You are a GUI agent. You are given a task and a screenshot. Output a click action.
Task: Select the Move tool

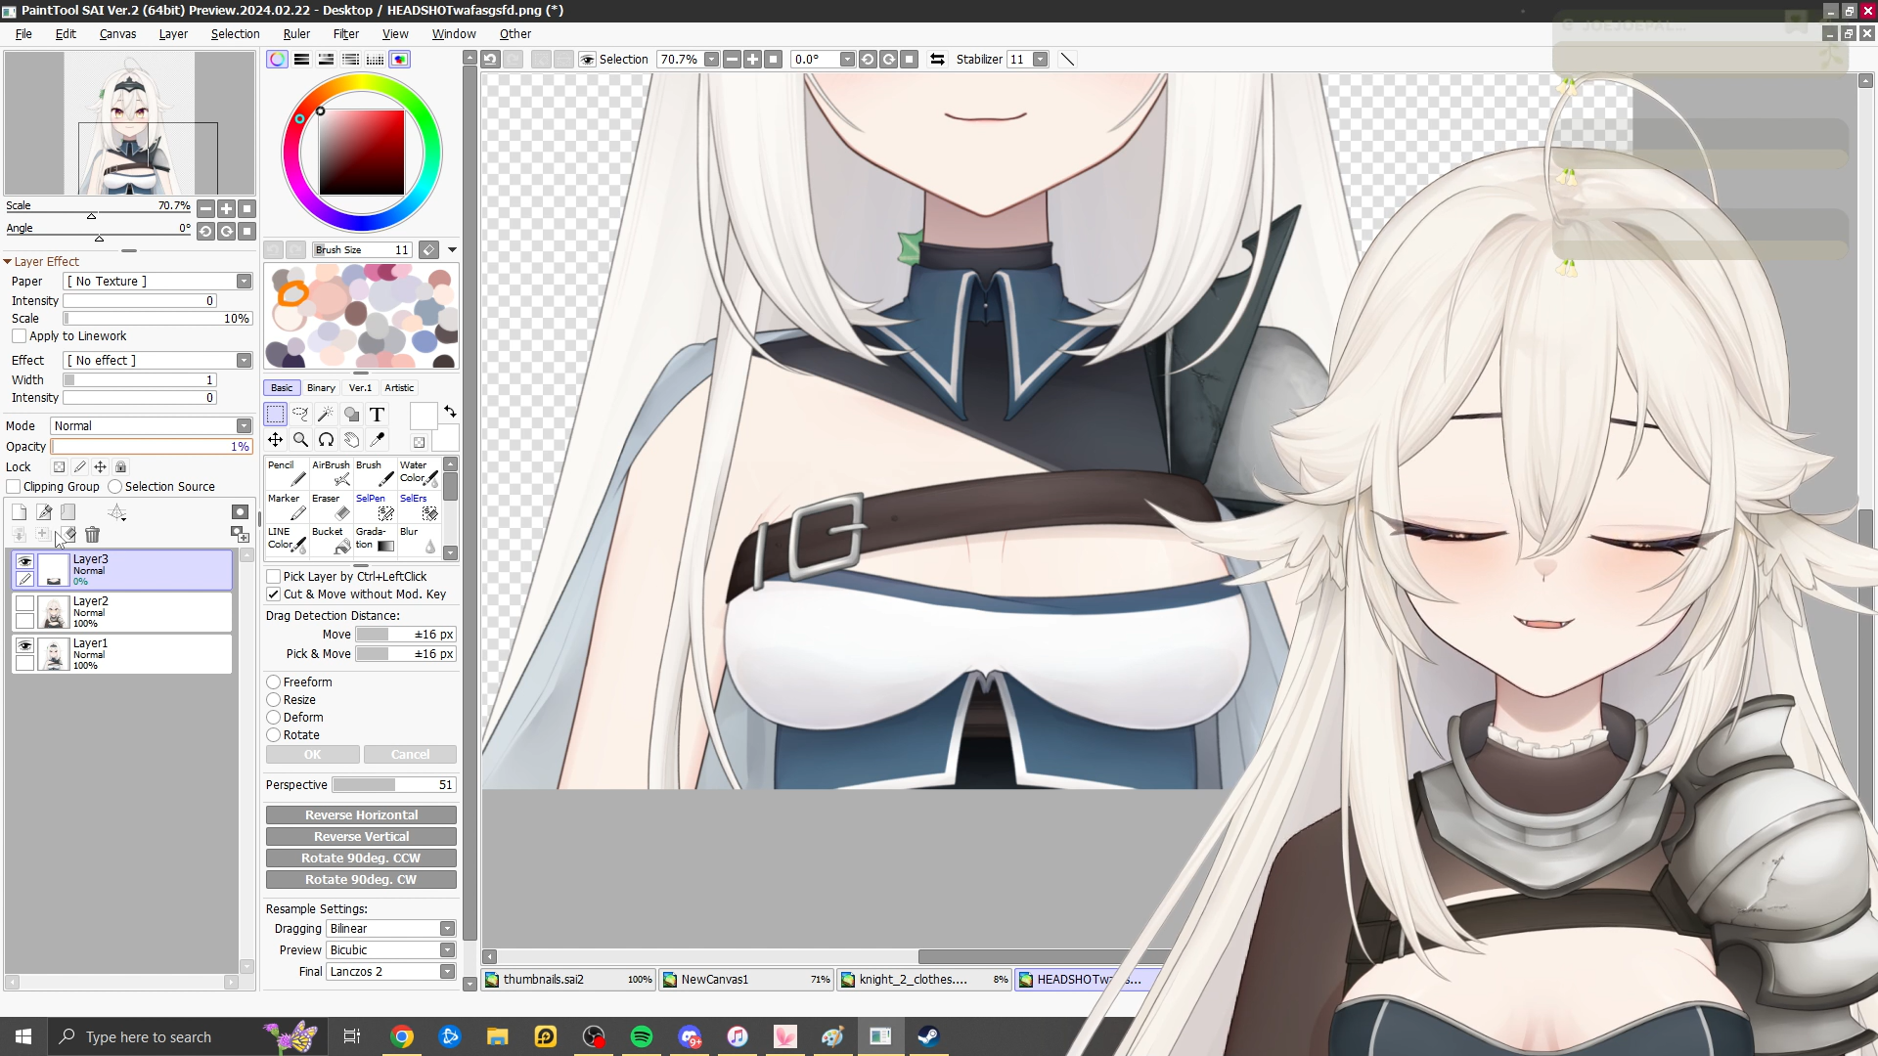pyautogui.click(x=276, y=440)
